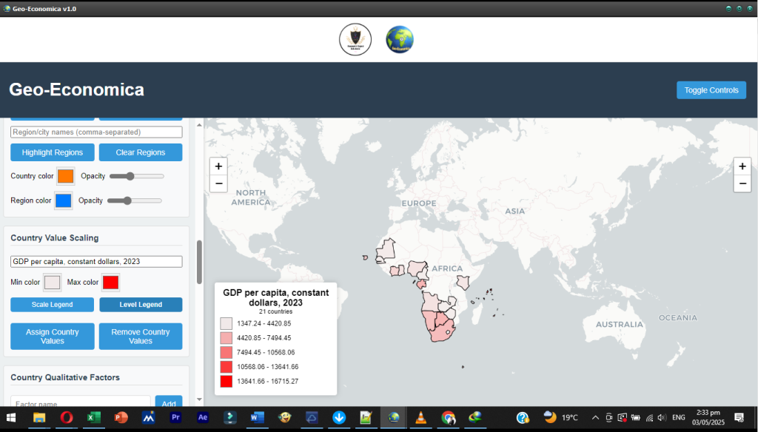Click the Assign Country Values button
The image size is (758, 432).
tap(52, 336)
